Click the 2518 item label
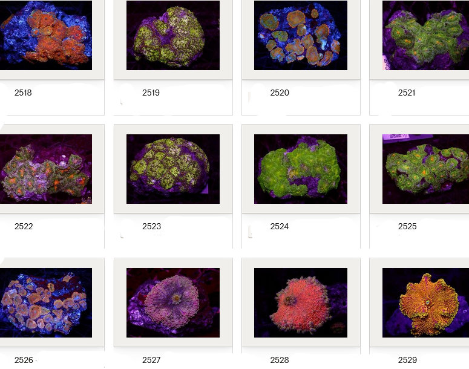469x369 pixels. point(23,93)
